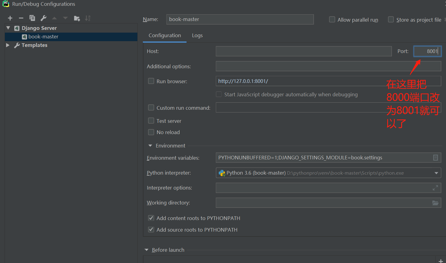Viewport: 446px width, 263px height.
Task: Open environment variables editor icon
Action: pyautogui.click(x=436, y=158)
